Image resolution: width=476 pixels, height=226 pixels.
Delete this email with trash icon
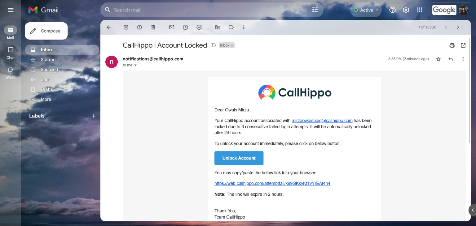tap(153, 27)
